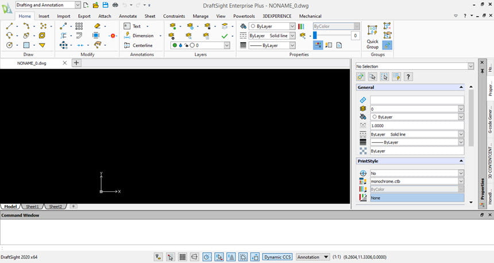Open the ByLayer line color dropdown in ribbon
This screenshot has width=494, height=263.
pyautogui.click(x=292, y=26)
